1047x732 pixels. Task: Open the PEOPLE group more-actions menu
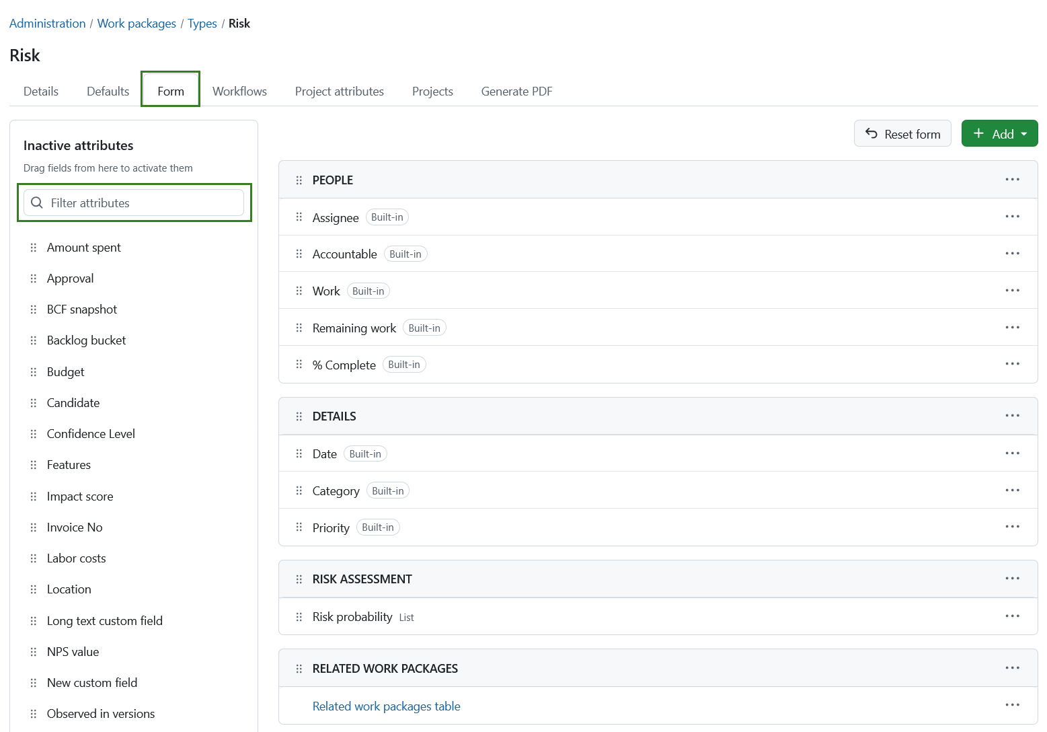click(x=1012, y=180)
